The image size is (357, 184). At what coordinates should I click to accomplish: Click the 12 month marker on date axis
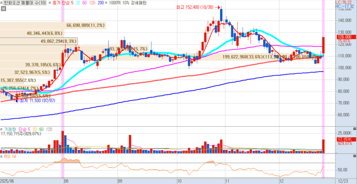coord(282,181)
